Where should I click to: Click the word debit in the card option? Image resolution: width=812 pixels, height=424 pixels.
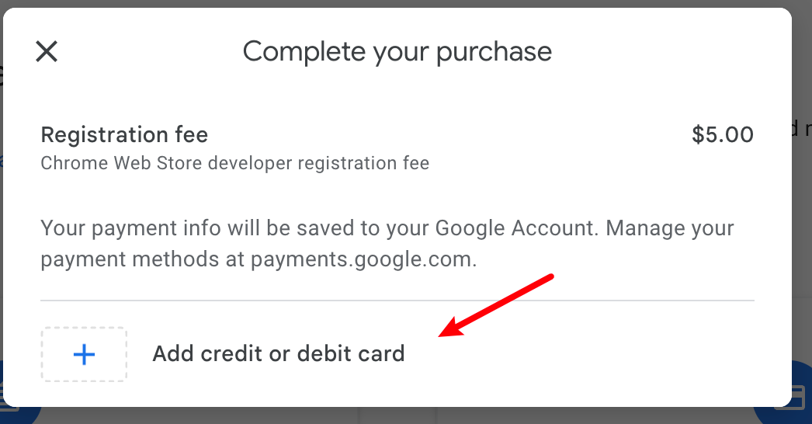(324, 354)
